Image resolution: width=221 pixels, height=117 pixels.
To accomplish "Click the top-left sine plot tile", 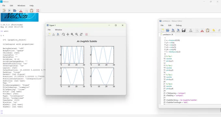I will (x=72, y=55).
